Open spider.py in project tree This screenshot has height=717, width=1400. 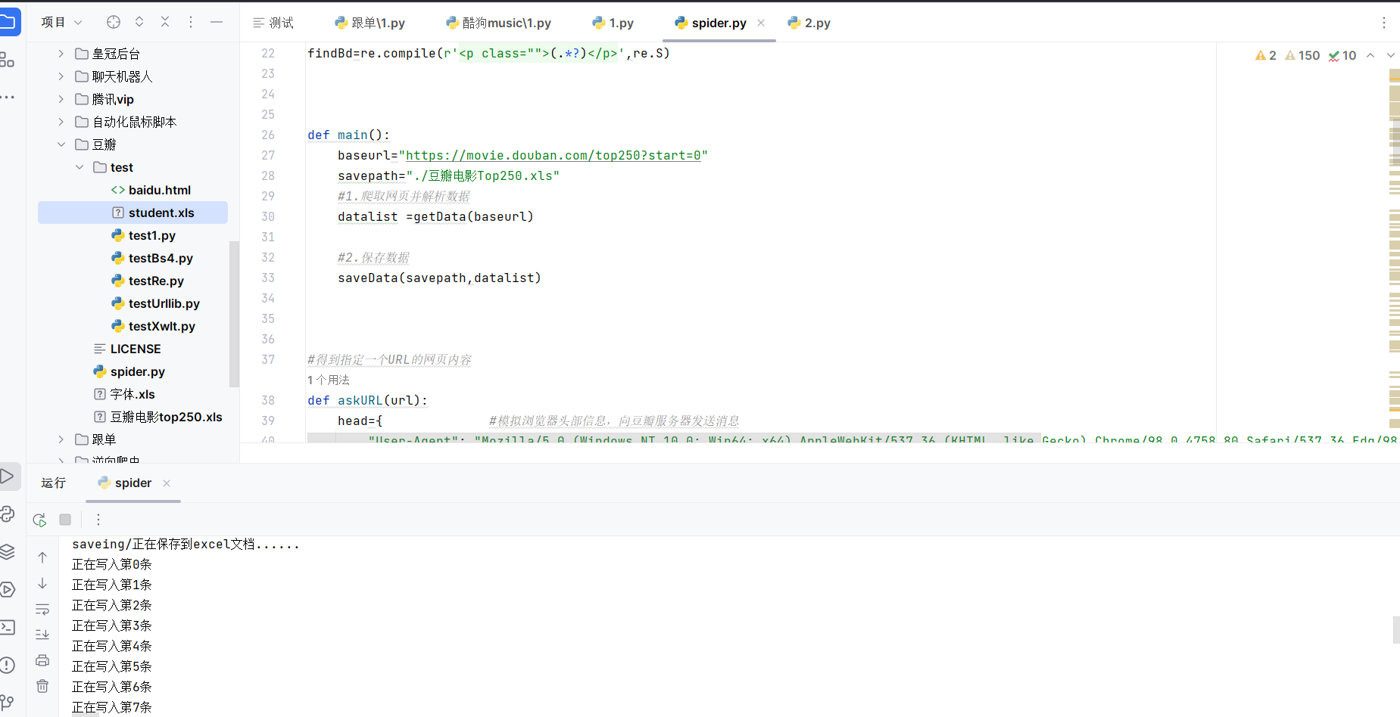point(129,371)
